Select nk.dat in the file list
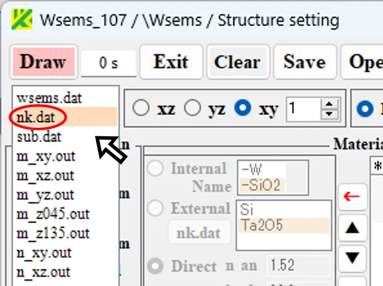383x286 pixels. 65,117
